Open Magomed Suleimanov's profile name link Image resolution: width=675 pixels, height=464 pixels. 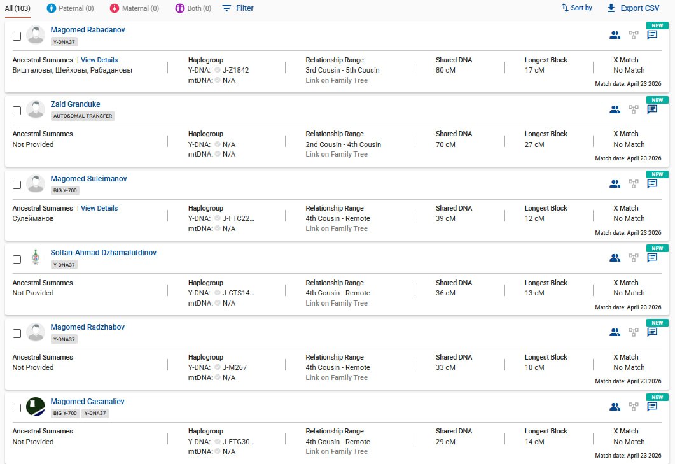[x=88, y=178]
